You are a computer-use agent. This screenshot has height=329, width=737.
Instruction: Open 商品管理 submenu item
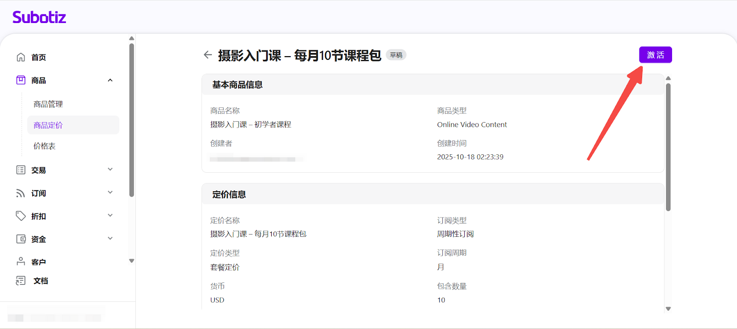[48, 104]
